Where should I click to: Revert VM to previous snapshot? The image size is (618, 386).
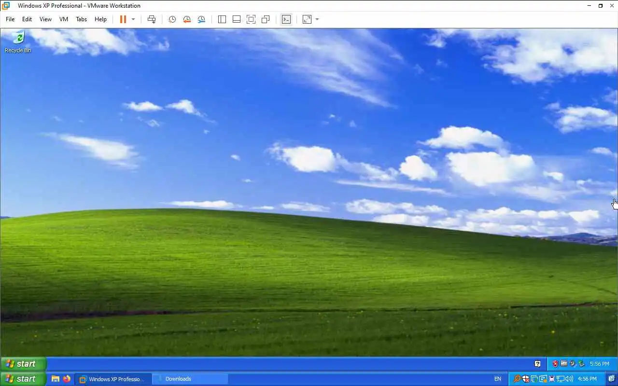187,19
